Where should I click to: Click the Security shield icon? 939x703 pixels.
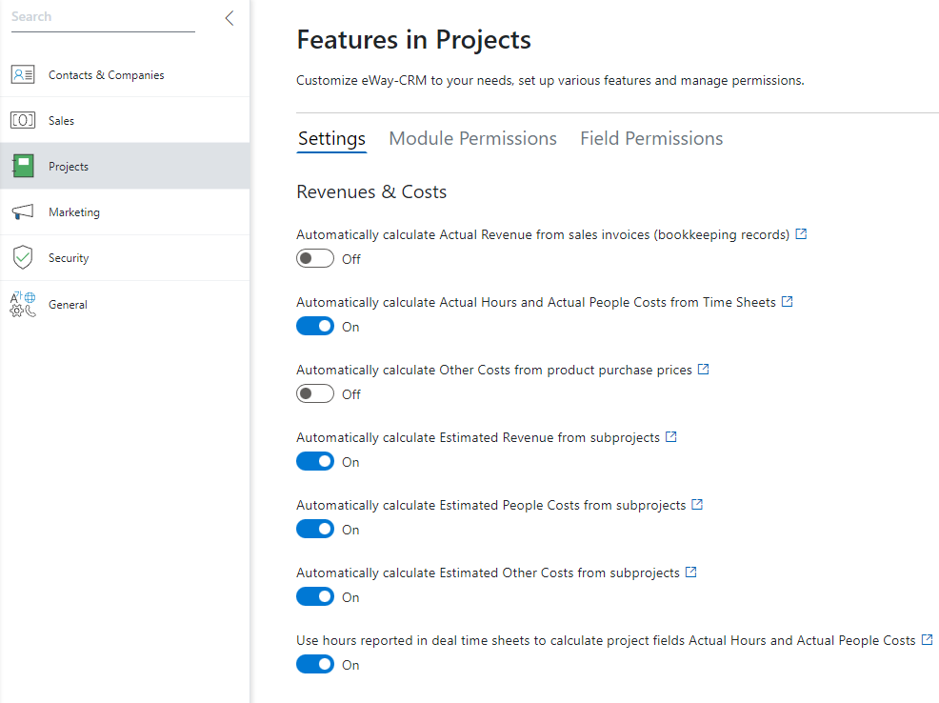[x=23, y=257]
